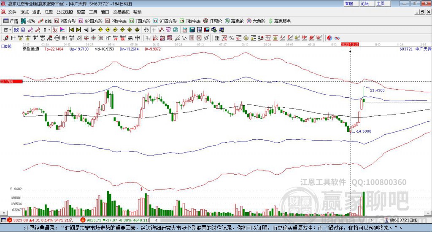Click the 14.5000 low price annotation
The image size is (432, 232).
tap(364, 131)
